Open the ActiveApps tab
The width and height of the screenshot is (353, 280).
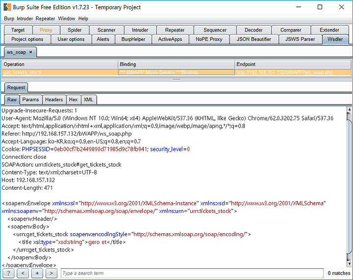pyautogui.click(x=170, y=39)
